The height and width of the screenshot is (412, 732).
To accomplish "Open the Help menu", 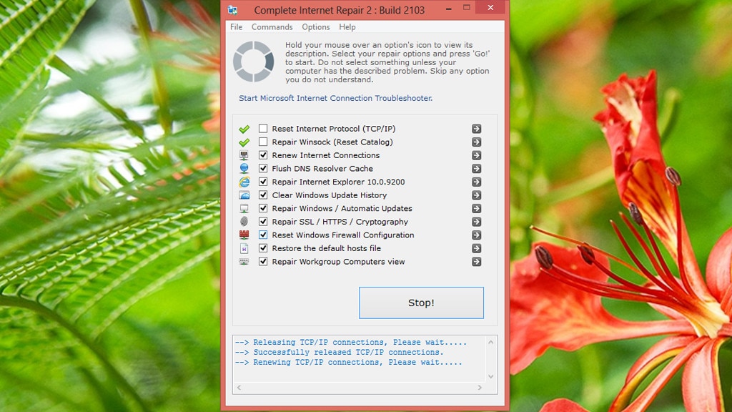I will (x=347, y=27).
